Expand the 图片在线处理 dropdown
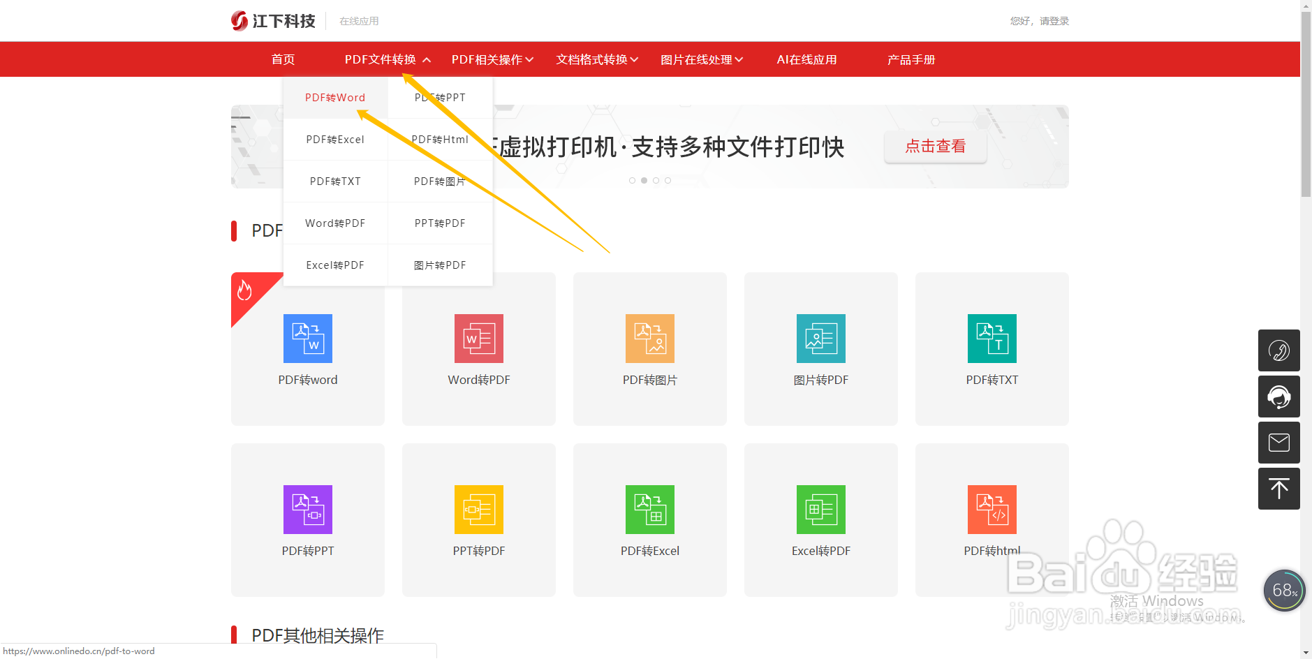The image size is (1312, 659). [x=700, y=59]
